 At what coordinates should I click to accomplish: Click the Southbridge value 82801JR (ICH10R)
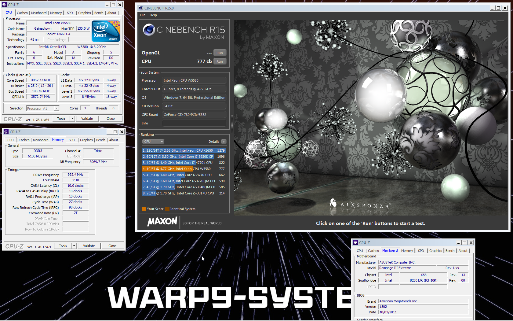(x=423, y=280)
